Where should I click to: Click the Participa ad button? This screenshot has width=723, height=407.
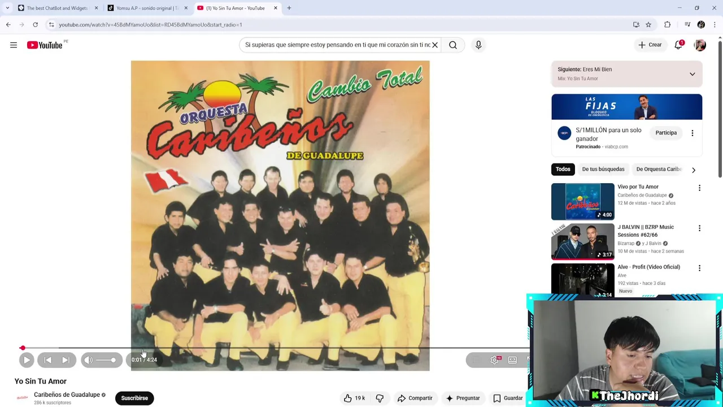666,133
